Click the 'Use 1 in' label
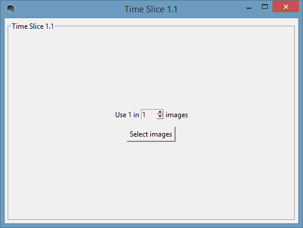 (x=127, y=115)
